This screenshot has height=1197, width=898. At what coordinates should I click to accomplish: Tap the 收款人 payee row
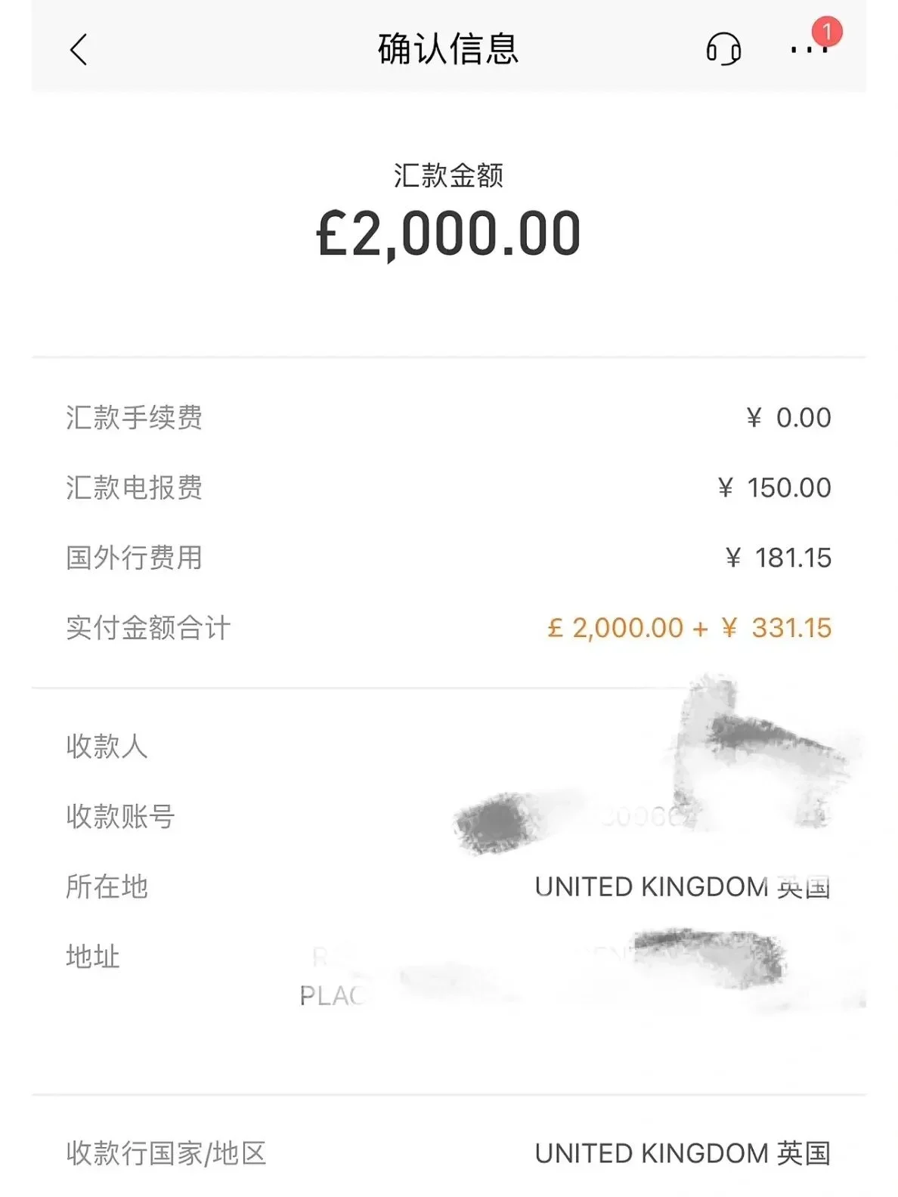coord(449,747)
